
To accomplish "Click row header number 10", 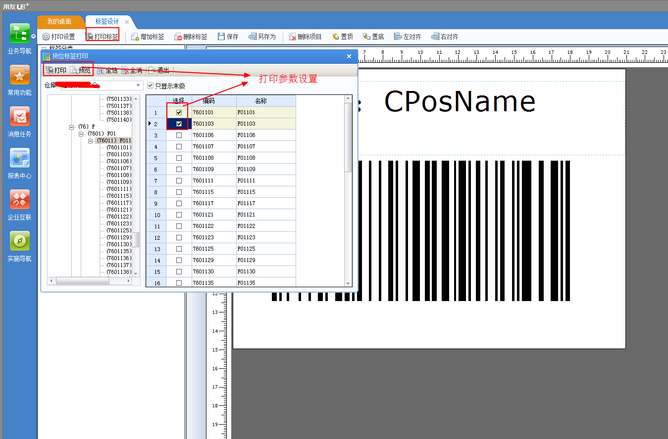I will [x=157, y=215].
